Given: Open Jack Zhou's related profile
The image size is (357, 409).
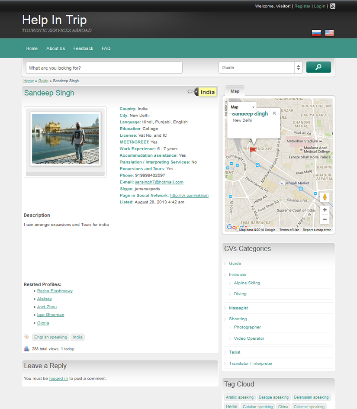Looking at the screenshot, I should [x=47, y=307].
